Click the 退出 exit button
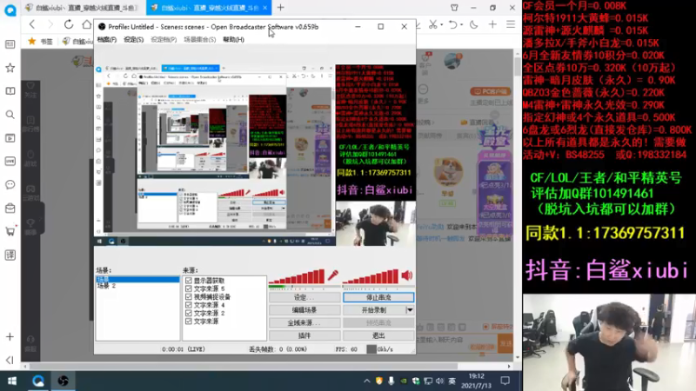The image size is (696, 391). coord(378,335)
